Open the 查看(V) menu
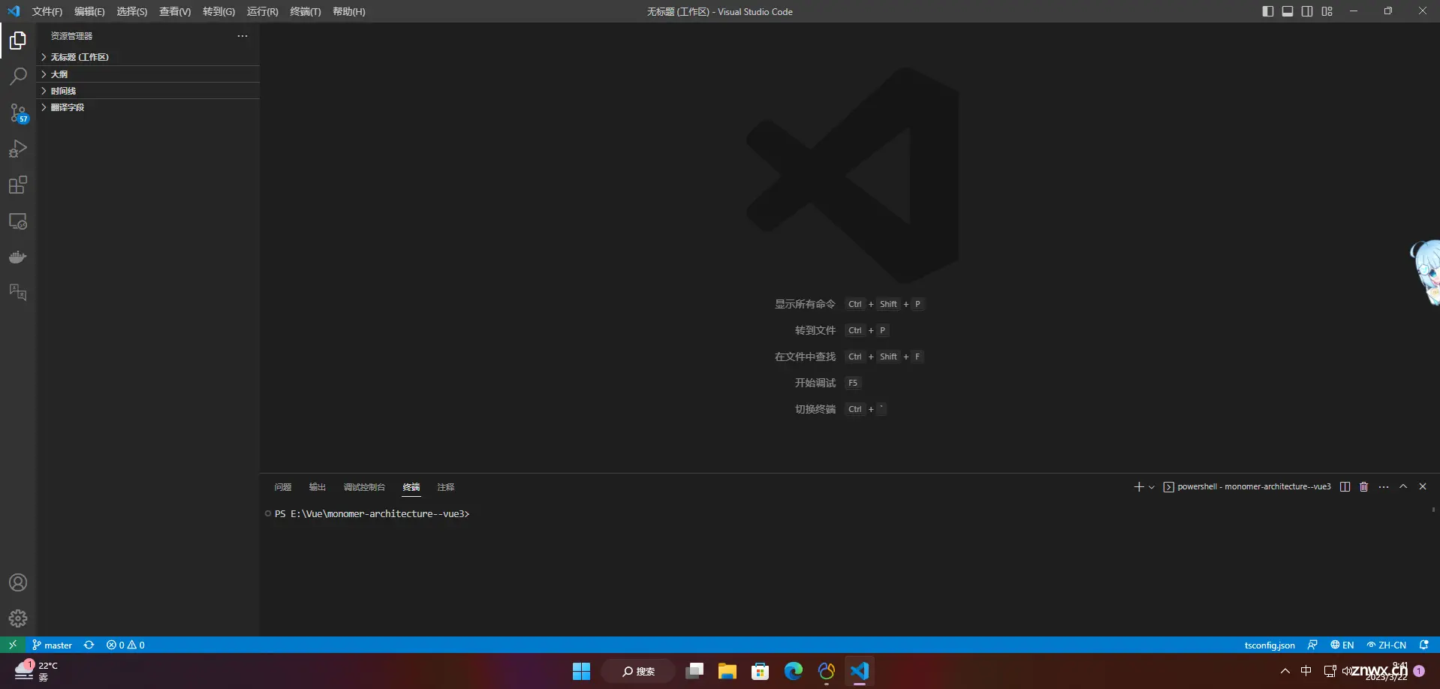Image resolution: width=1440 pixels, height=689 pixels. 175,11
